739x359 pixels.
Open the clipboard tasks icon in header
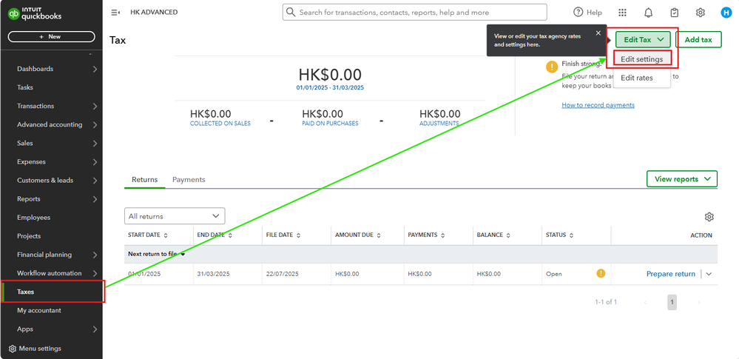click(674, 13)
